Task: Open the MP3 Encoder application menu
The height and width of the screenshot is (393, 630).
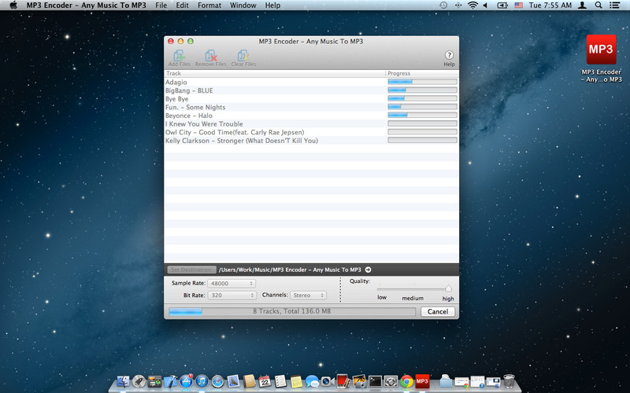Action: pos(87,6)
